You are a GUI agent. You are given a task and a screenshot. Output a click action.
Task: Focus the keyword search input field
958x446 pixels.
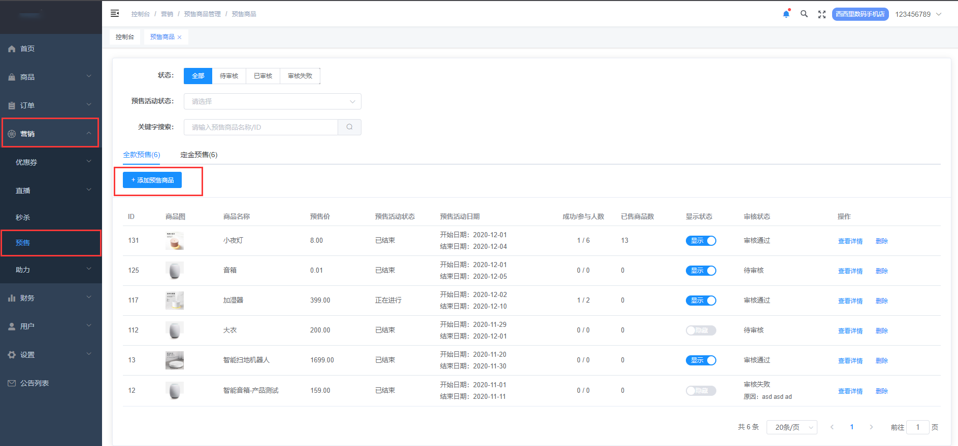click(x=261, y=127)
